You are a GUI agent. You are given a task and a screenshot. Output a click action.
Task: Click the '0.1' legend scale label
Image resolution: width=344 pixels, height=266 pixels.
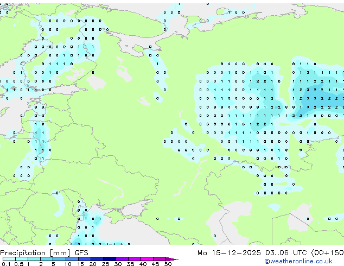coord(6,264)
